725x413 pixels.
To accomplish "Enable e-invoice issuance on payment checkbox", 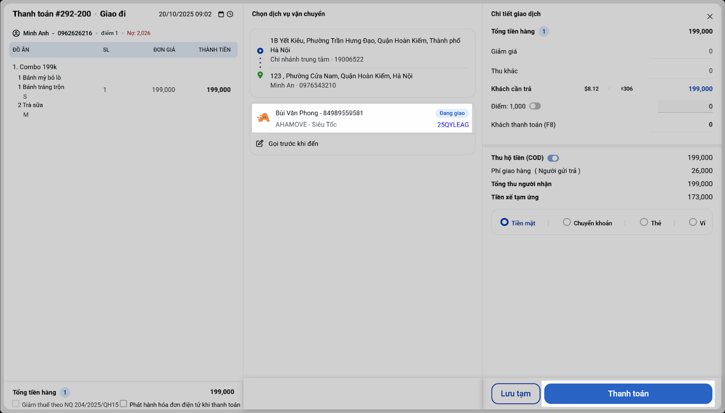I will pyautogui.click(x=123, y=404).
